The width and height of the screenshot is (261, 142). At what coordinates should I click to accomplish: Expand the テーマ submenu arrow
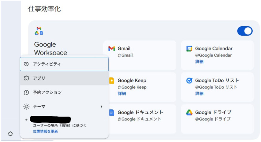[102, 107]
